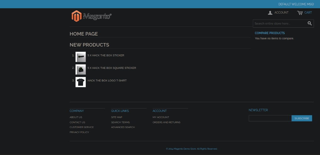Screen dimensions: 320x155
Task: Open the logo T-shirt product thumbnail
Action: [x=81, y=82]
